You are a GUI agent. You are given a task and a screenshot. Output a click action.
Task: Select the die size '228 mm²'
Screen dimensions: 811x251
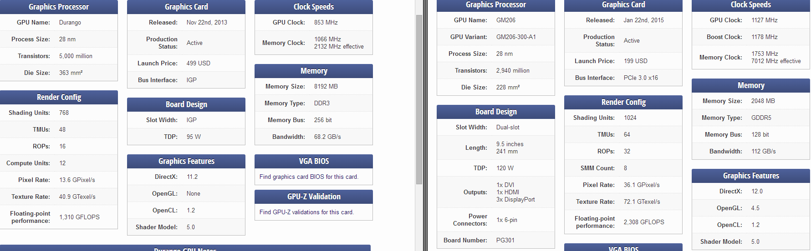click(x=508, y=87)
